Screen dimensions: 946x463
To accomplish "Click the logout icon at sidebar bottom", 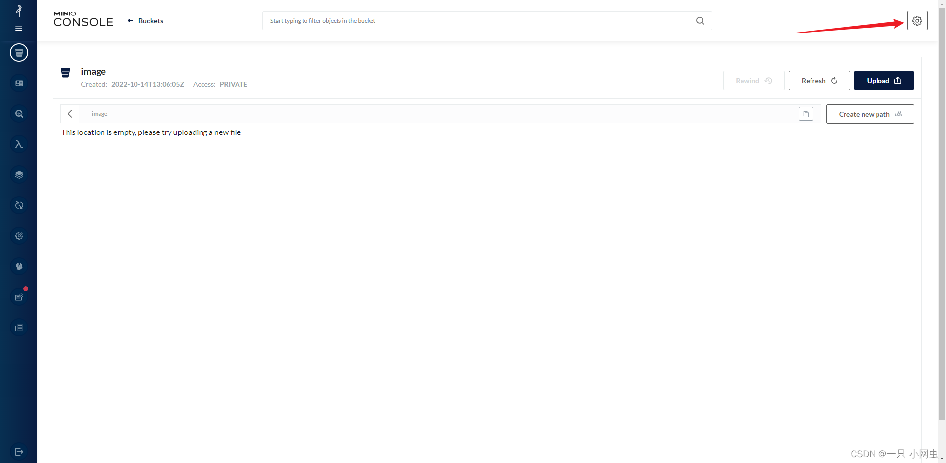I will pyautogui.click(x=19, y=452).
